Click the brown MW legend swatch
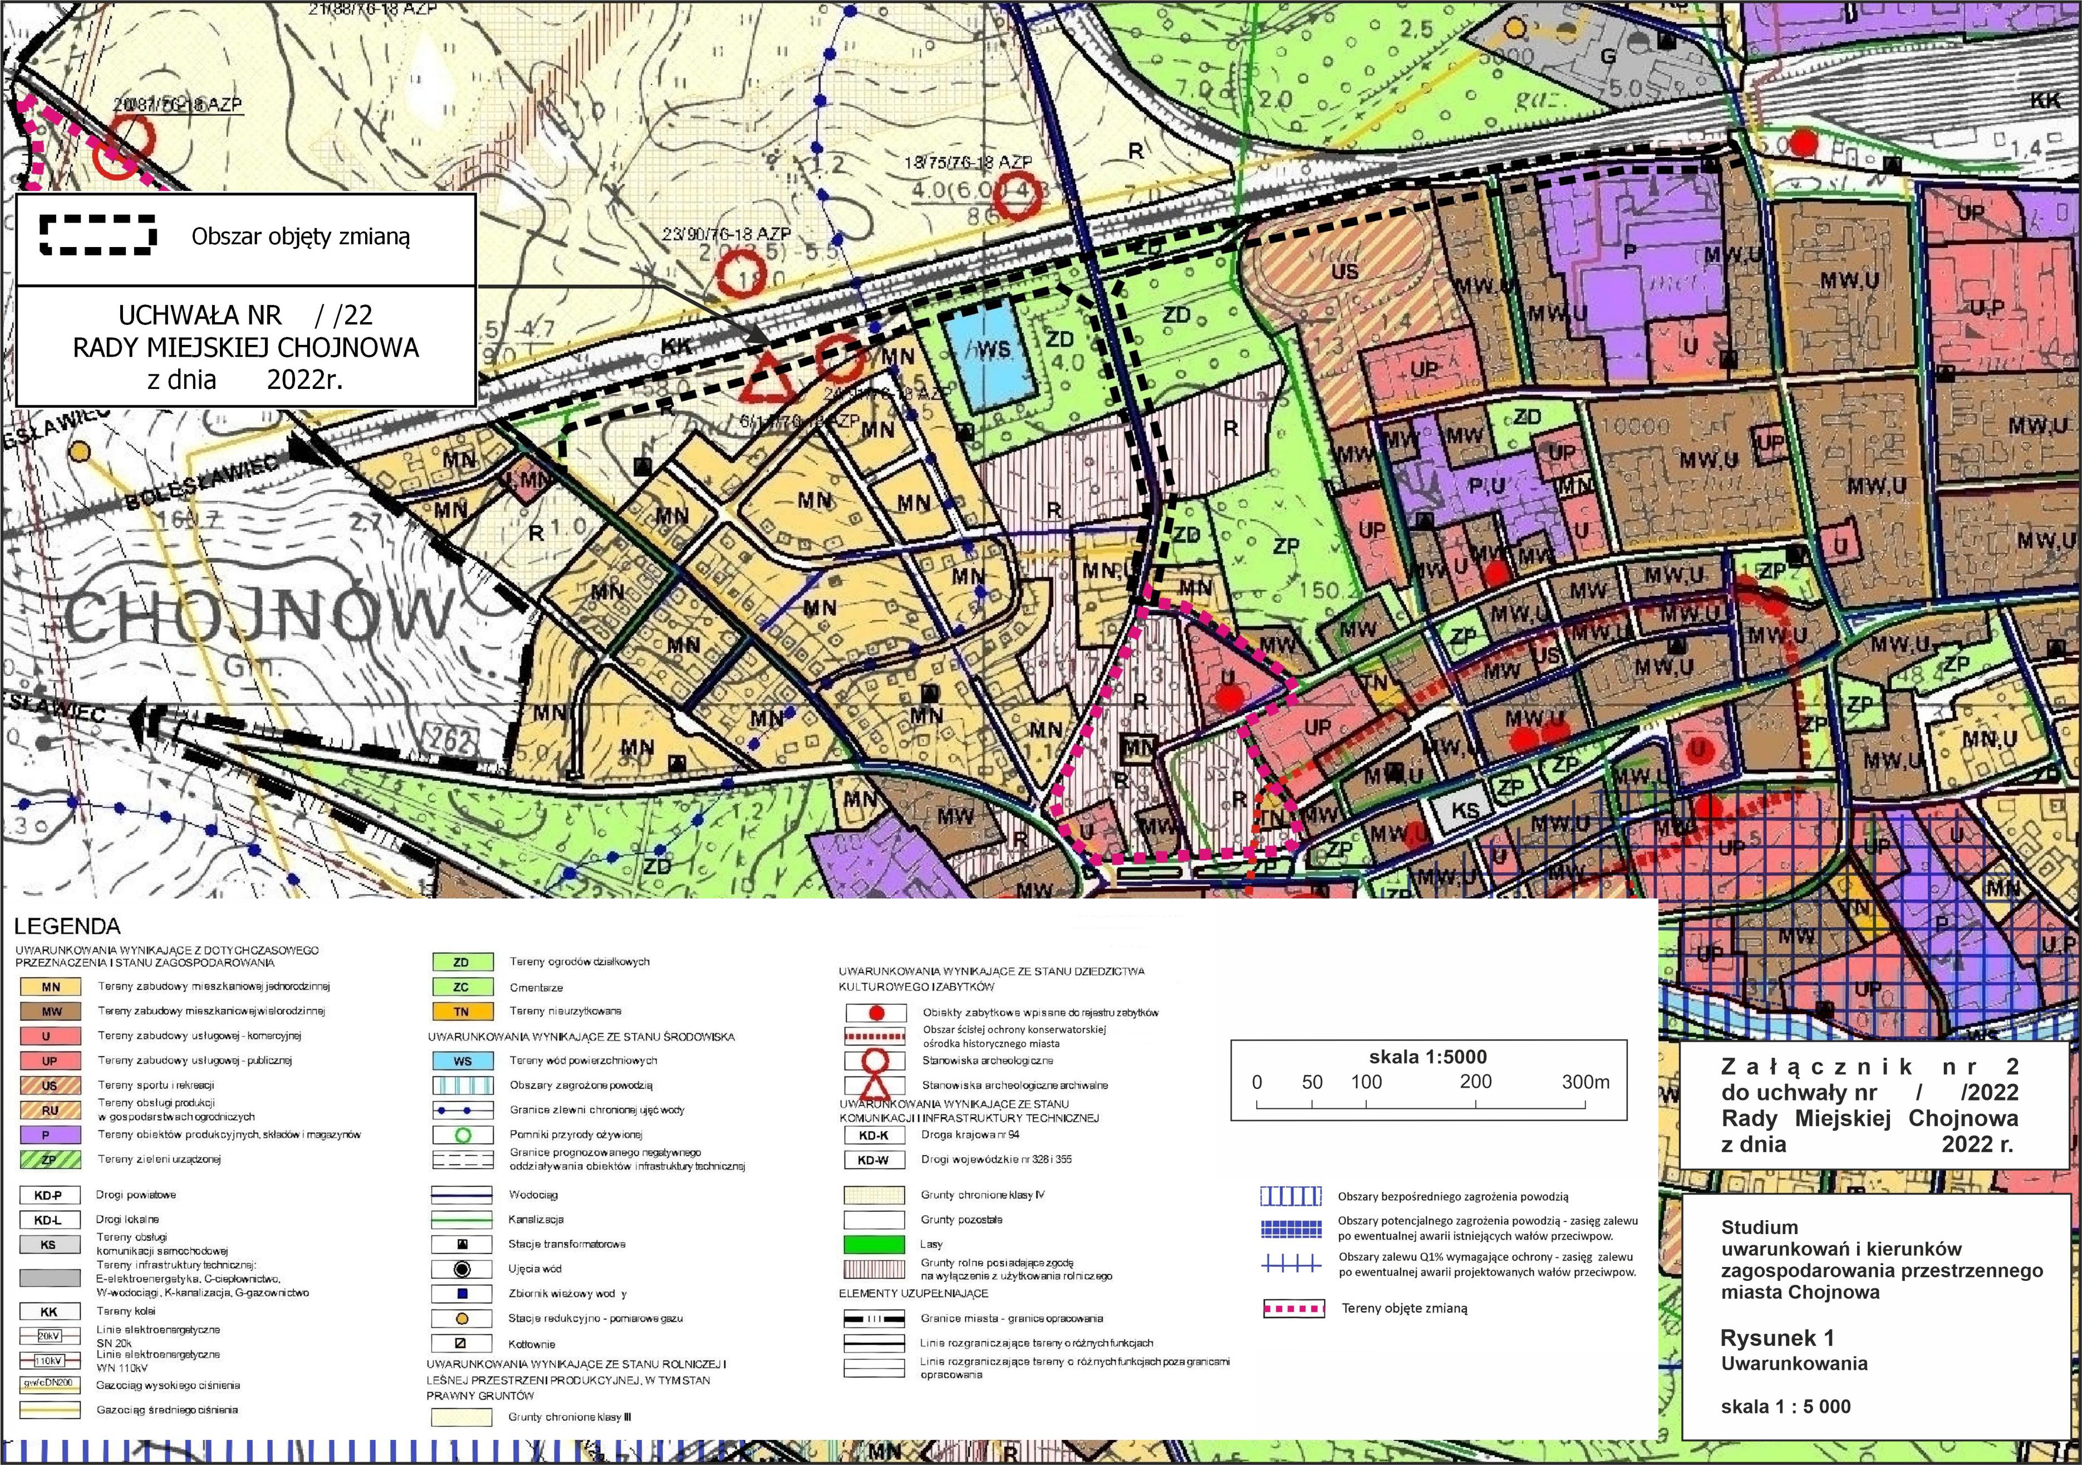Viewport: 2082px width, 1465px height. tap(51, 1012)
